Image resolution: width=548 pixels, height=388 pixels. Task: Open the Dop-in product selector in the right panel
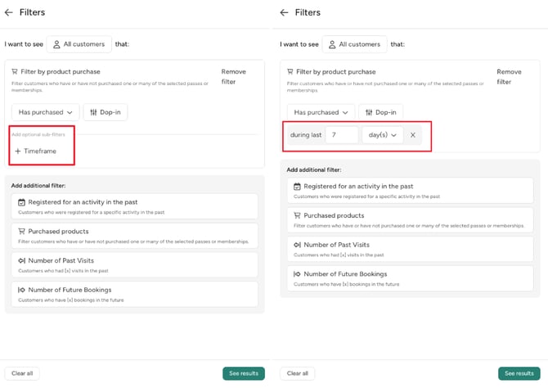click(380, 112)
